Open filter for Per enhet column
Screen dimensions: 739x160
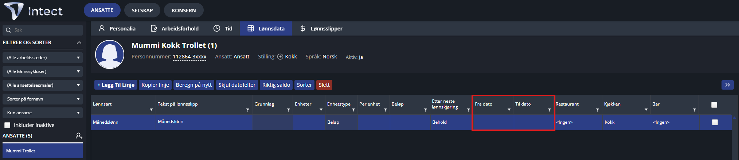pos(386,110)
